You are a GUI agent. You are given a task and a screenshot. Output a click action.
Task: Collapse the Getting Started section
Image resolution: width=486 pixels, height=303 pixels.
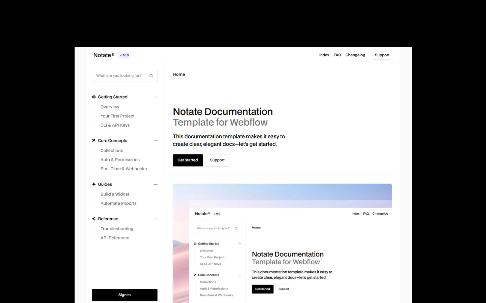pos(156,97)
